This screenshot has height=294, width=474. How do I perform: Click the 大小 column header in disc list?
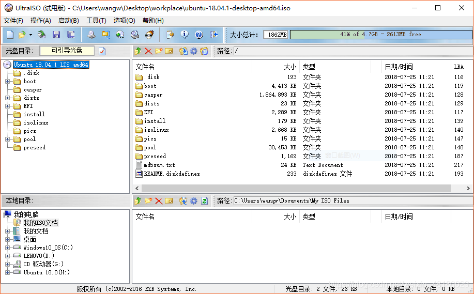point(276,67)
